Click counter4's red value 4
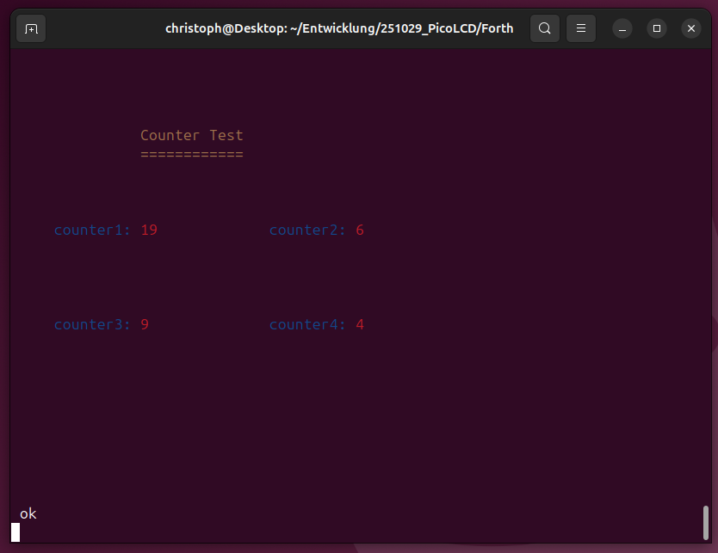 point(360,324)
